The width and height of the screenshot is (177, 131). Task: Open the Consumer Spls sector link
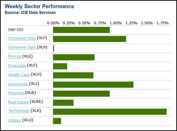(22, 47)
